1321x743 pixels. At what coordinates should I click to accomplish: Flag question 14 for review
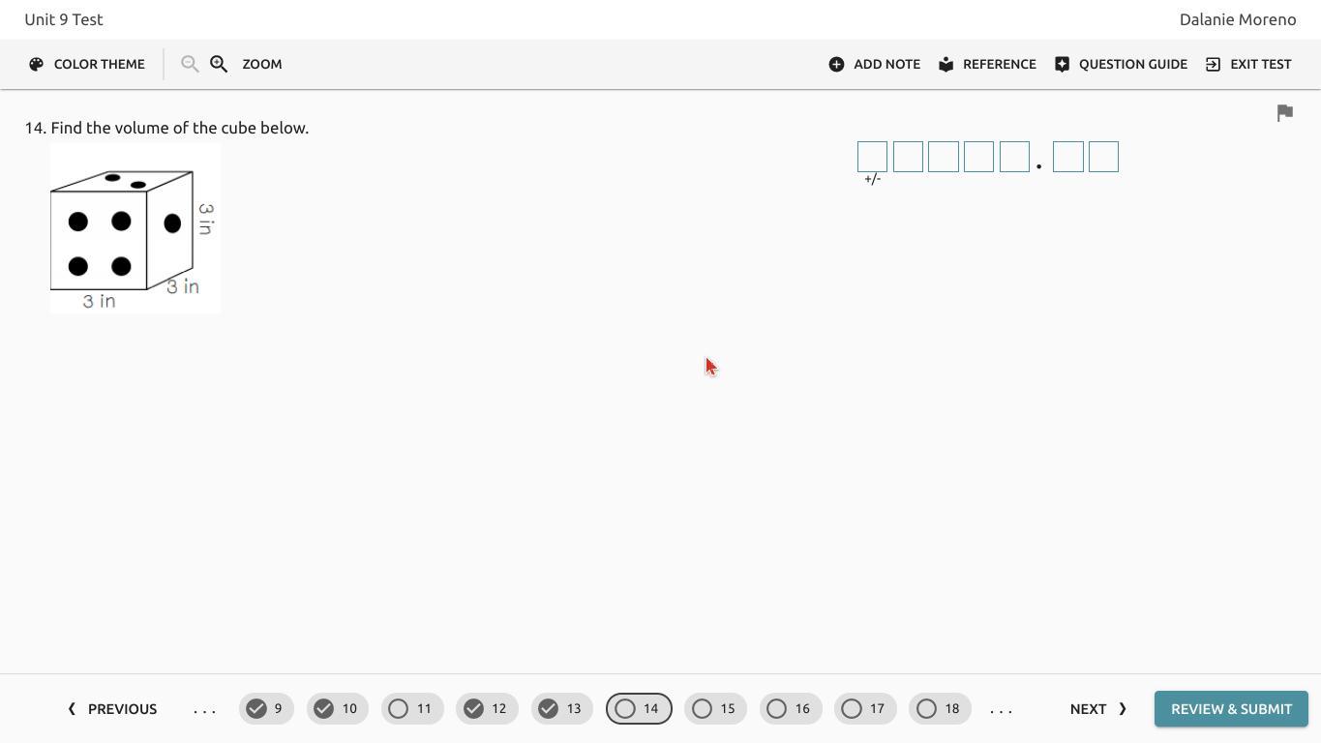[x=1285, y=113]
